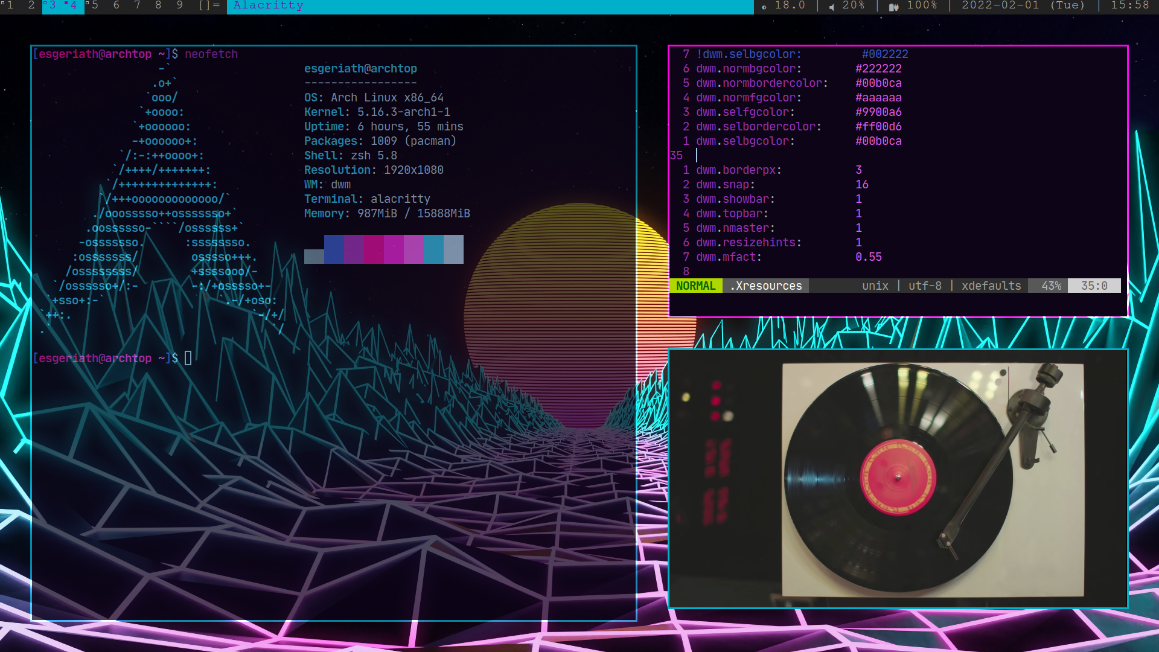Click the terminal prompt cursor below neofetch

(x=188, y=359)
